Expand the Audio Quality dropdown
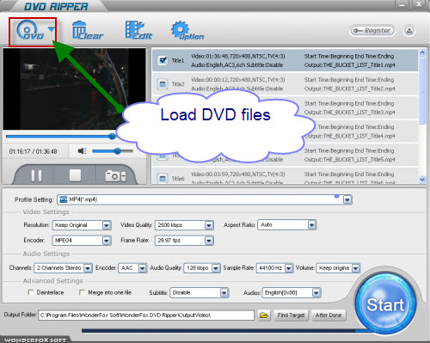 (x=216, y=268)
